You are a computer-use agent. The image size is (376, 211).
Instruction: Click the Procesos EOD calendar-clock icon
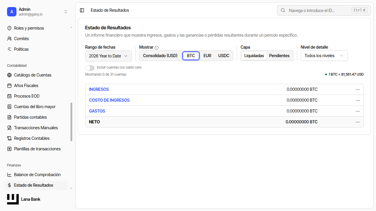9,96
